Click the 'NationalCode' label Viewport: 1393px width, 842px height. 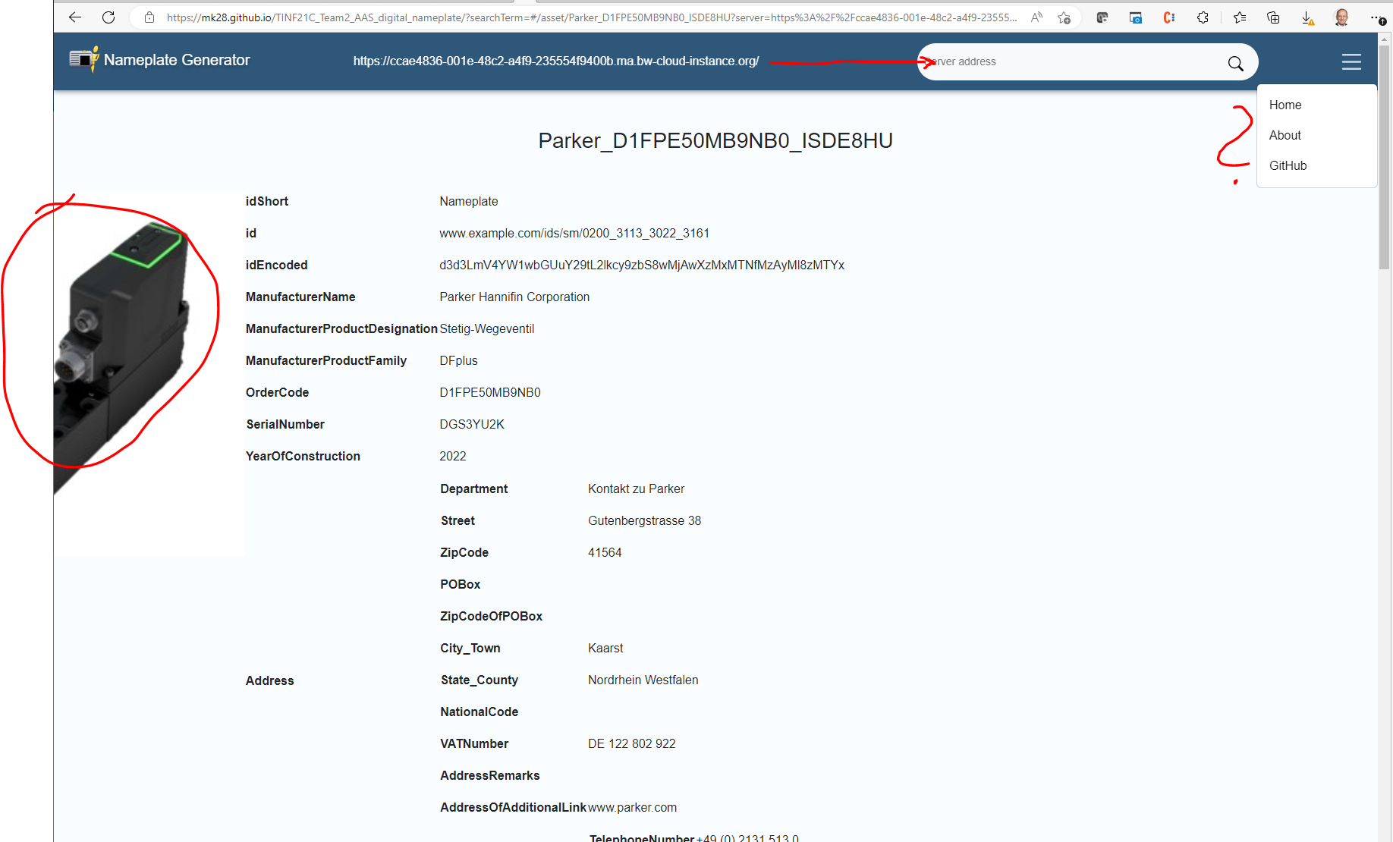tap(480, 712)
